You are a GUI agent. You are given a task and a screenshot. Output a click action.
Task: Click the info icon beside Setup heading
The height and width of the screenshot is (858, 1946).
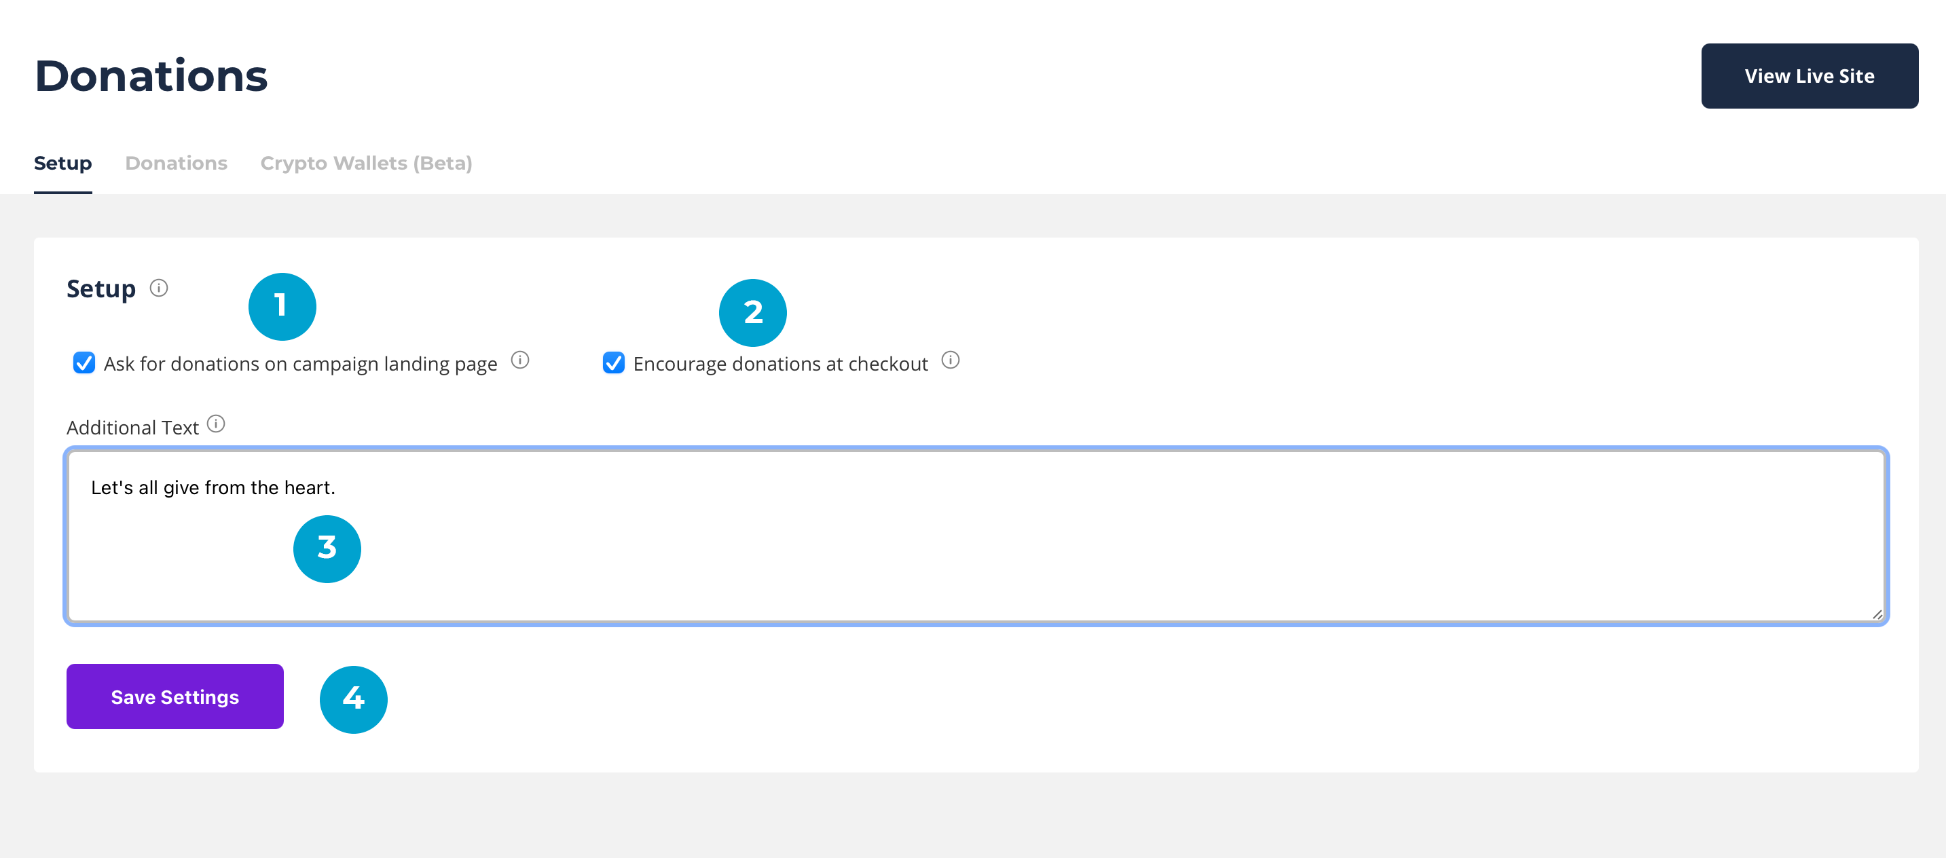(159, 288)
